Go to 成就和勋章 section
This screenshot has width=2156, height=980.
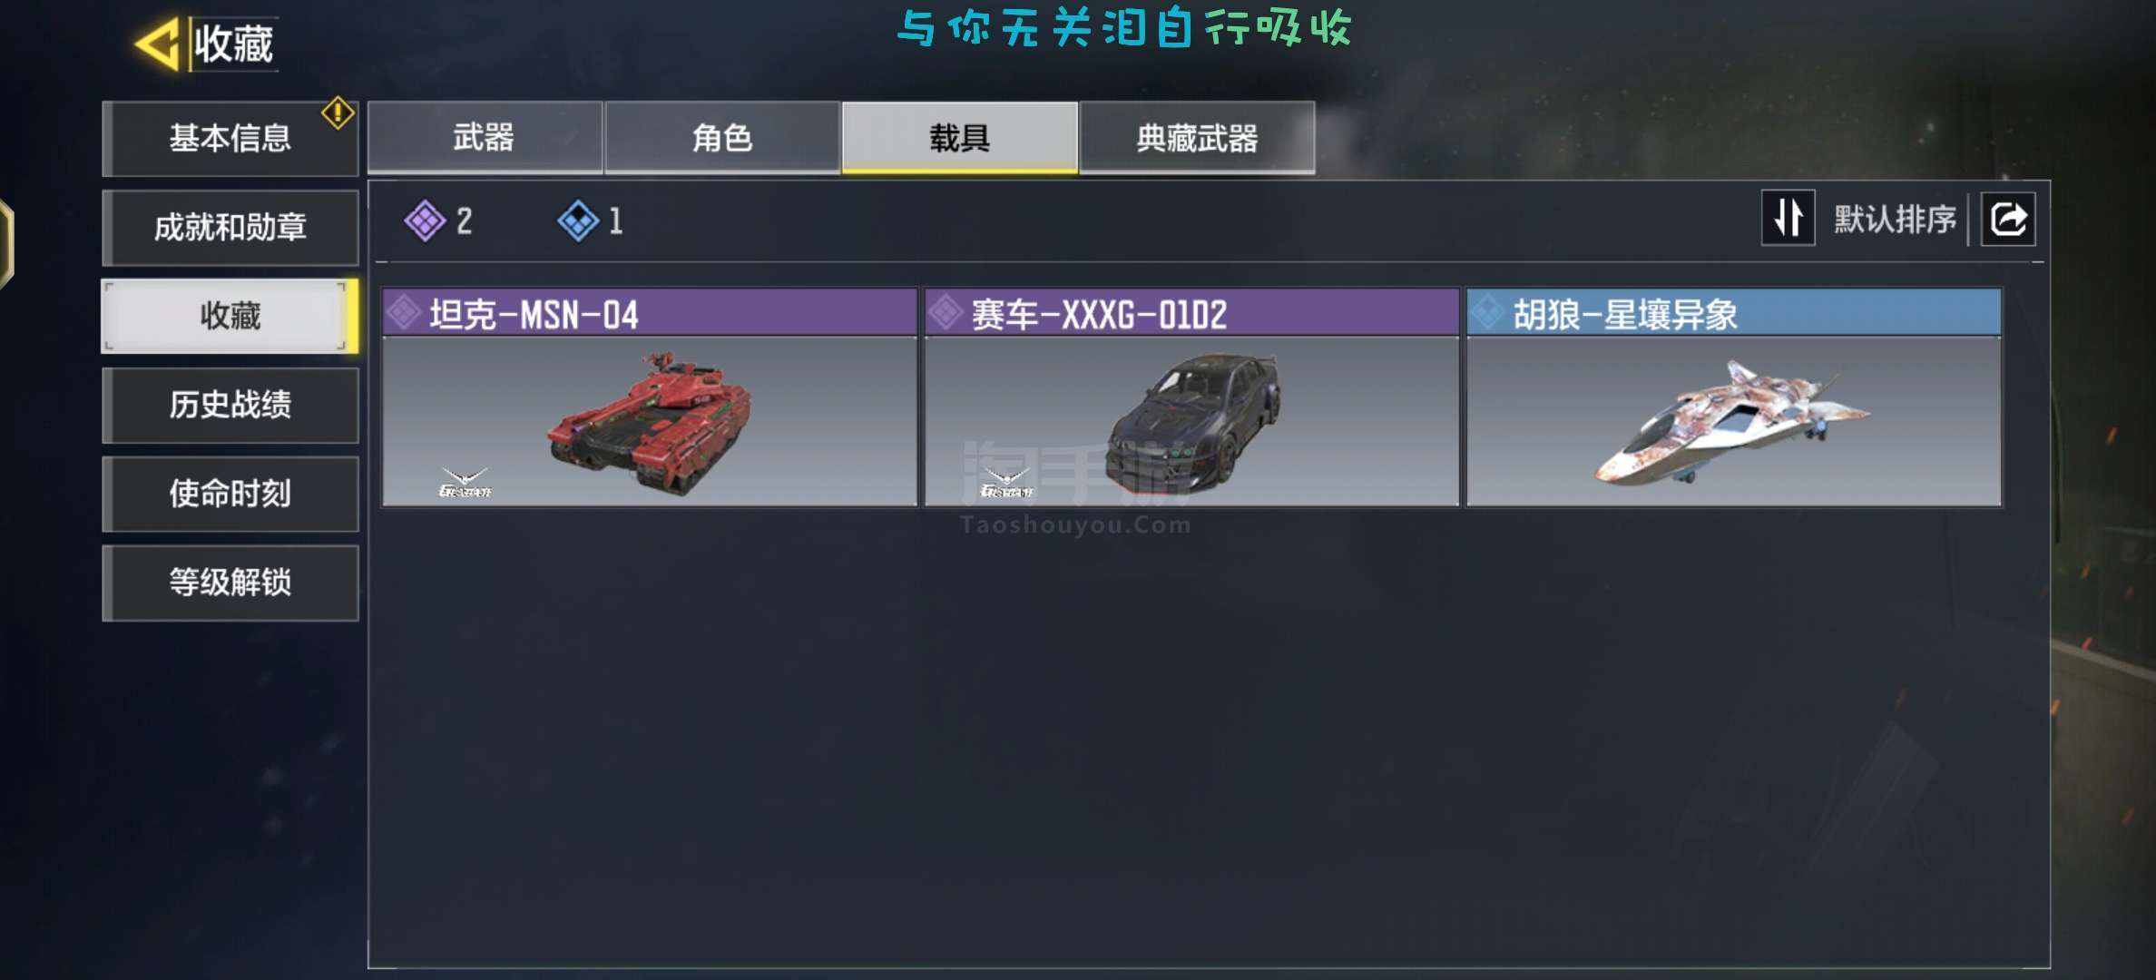(x=230, y=227)
